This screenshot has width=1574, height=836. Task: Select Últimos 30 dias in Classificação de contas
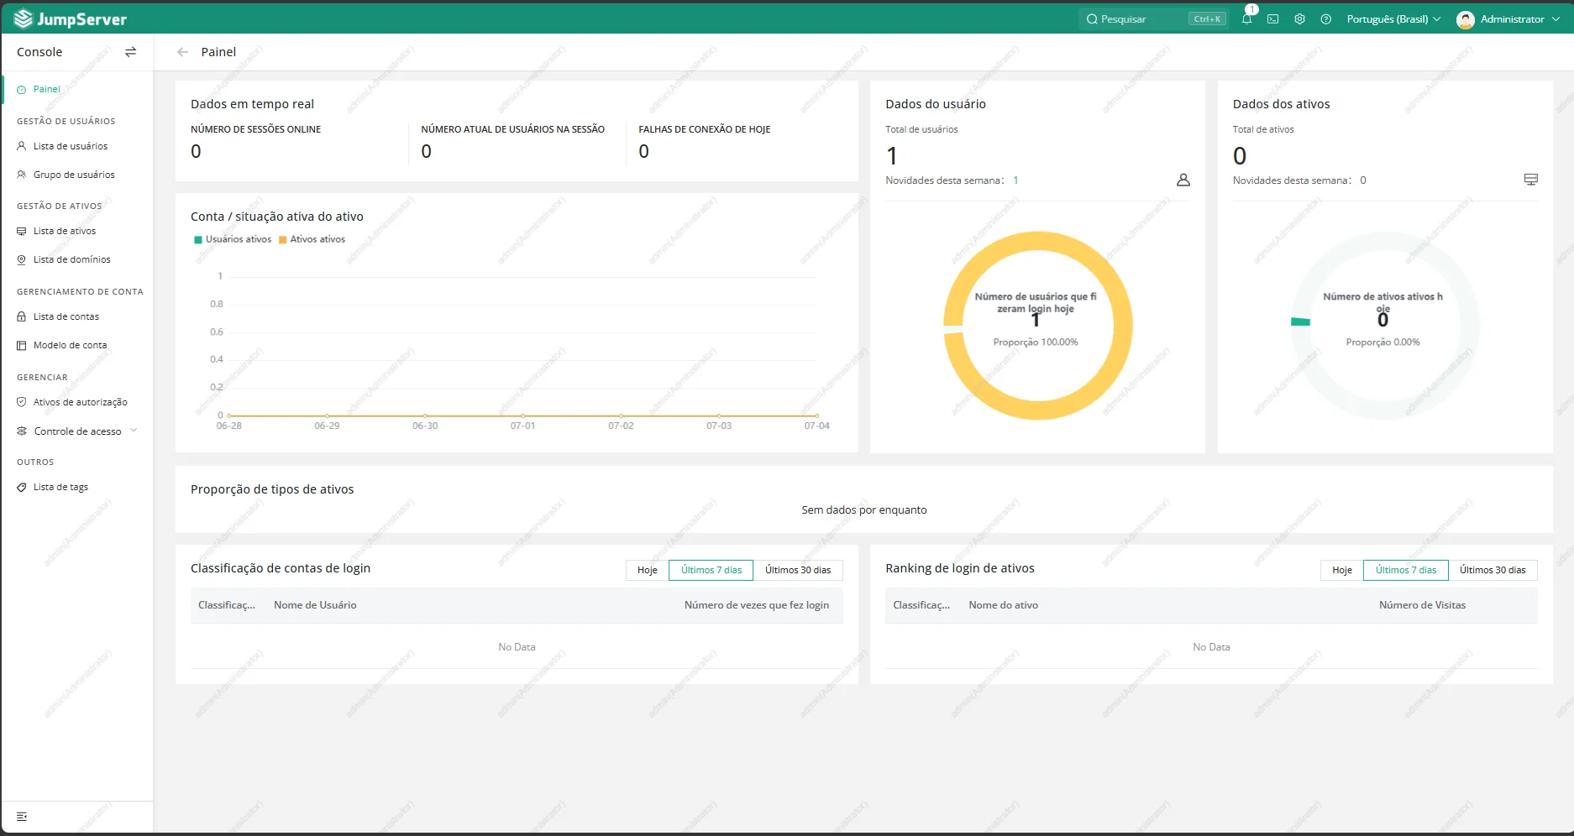click(798, 570)
